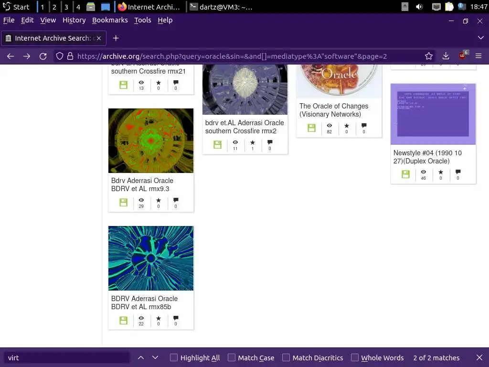Click the green-orange rmx9.3 thumbnail
This screenshot has height=367, width=489.
(151, 141)
